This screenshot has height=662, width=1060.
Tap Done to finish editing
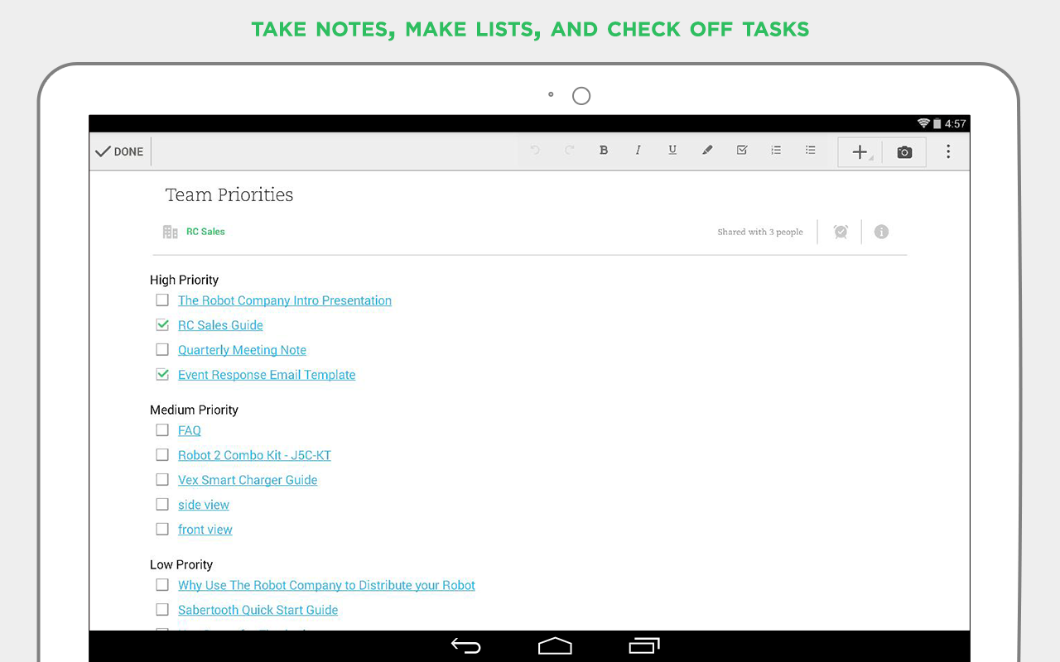click(120, 151)
